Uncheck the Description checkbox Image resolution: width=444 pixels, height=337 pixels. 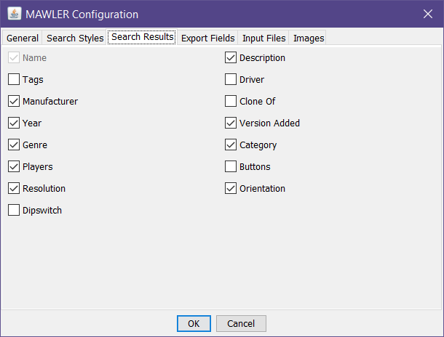click(231, 58)
